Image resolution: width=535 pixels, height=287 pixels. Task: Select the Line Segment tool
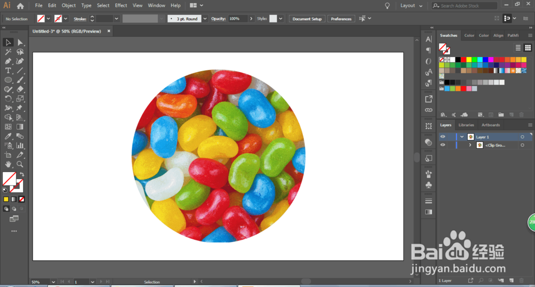click(20, 71)
